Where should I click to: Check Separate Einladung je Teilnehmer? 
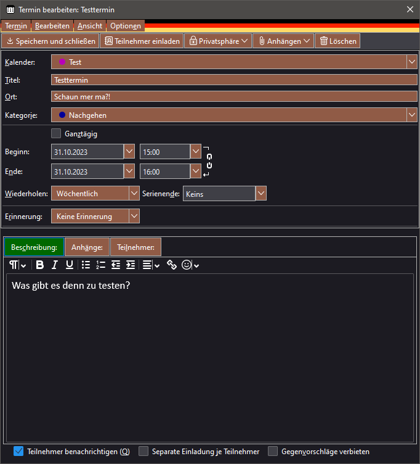point(143,451)
